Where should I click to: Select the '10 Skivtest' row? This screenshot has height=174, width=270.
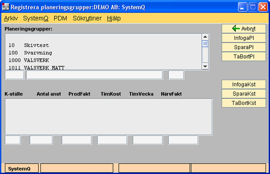[x=103, y=45]
